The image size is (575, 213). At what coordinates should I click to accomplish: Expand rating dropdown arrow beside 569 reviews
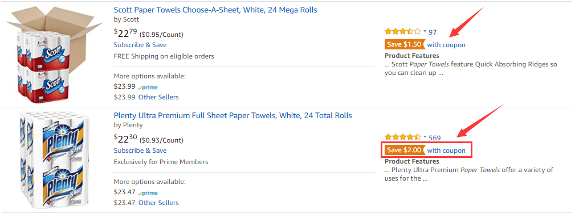pos(425,137)
